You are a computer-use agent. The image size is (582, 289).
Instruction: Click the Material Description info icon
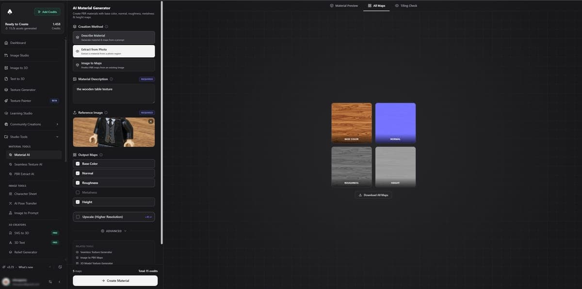pos(112,79)
